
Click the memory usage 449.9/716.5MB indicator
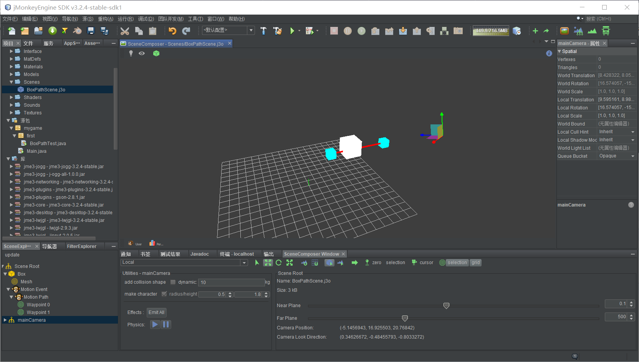(x=491, y=31)
